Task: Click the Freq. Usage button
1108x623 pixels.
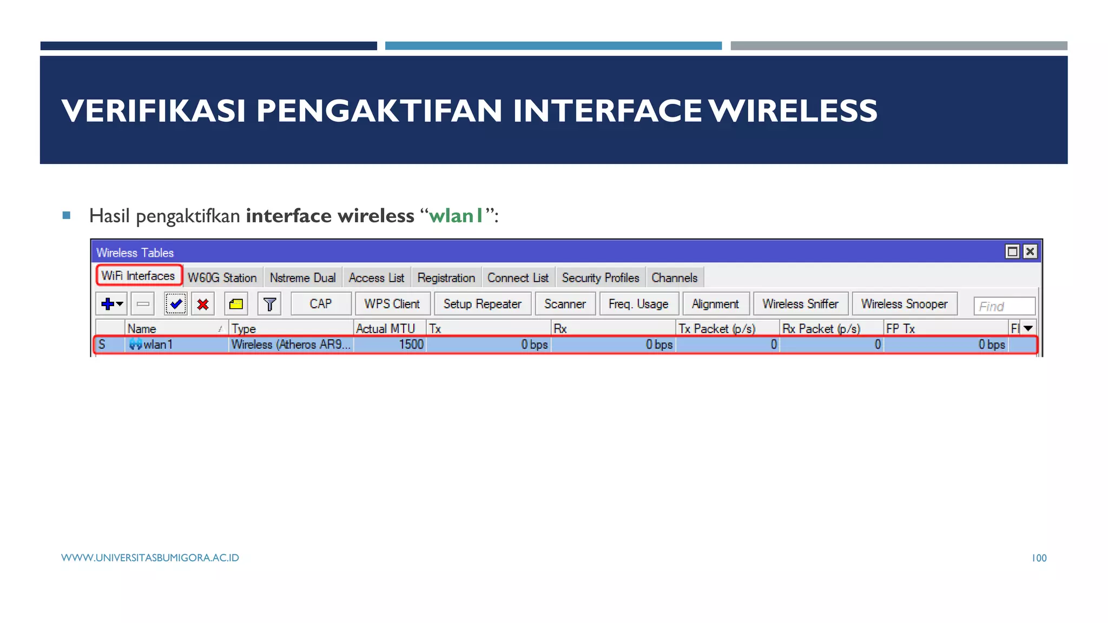Action: pos(639,304)
